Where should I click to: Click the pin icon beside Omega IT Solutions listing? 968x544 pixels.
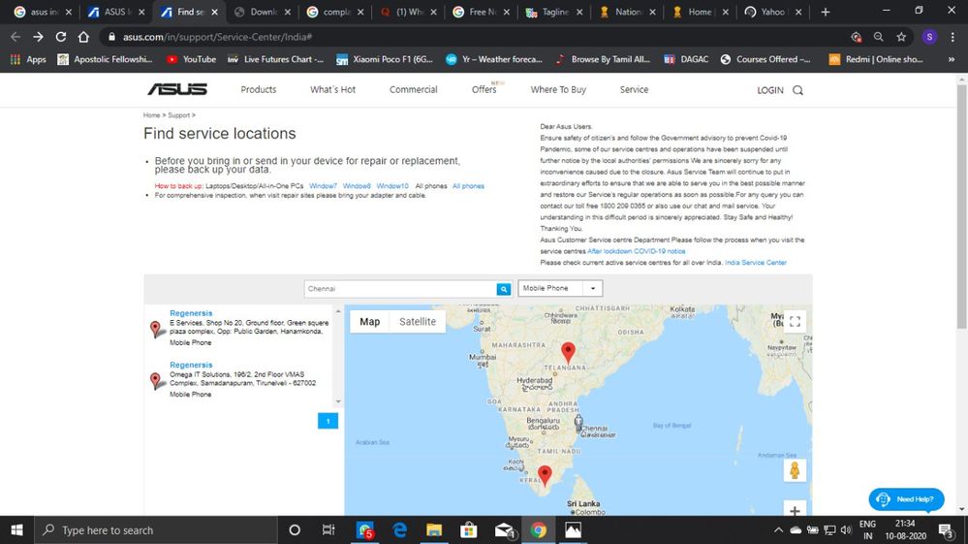pyautogui.click(x=157, y=381)
